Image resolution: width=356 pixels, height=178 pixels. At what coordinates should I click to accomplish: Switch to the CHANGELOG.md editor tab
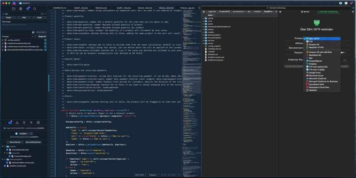tap(59, 7)
